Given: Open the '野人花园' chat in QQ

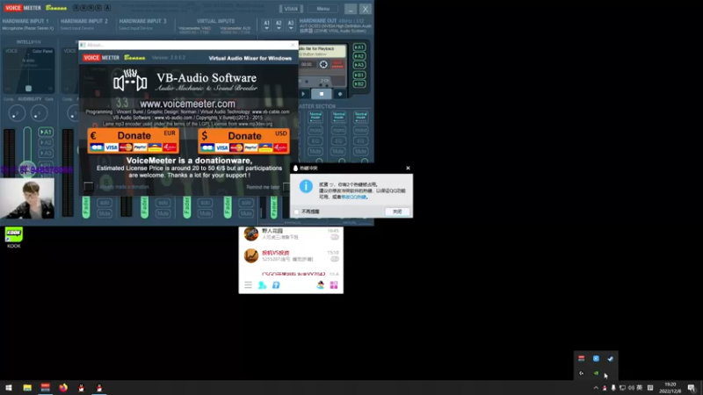Looking at the screenshot, I should tap(291, 233).
